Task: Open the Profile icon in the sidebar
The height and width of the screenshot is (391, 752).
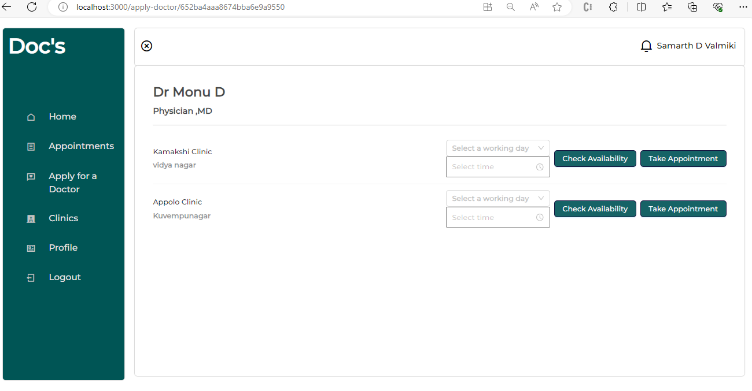Action: click(x=31, y=248)
